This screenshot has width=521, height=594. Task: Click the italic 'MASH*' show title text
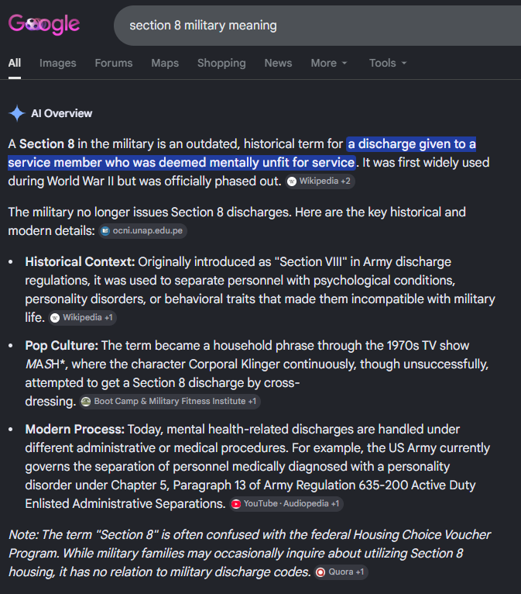click(x=46, y=364)
